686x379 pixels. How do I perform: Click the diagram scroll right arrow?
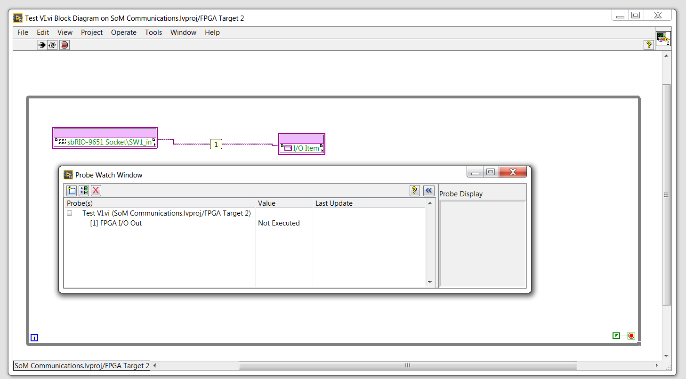[657, 365]
